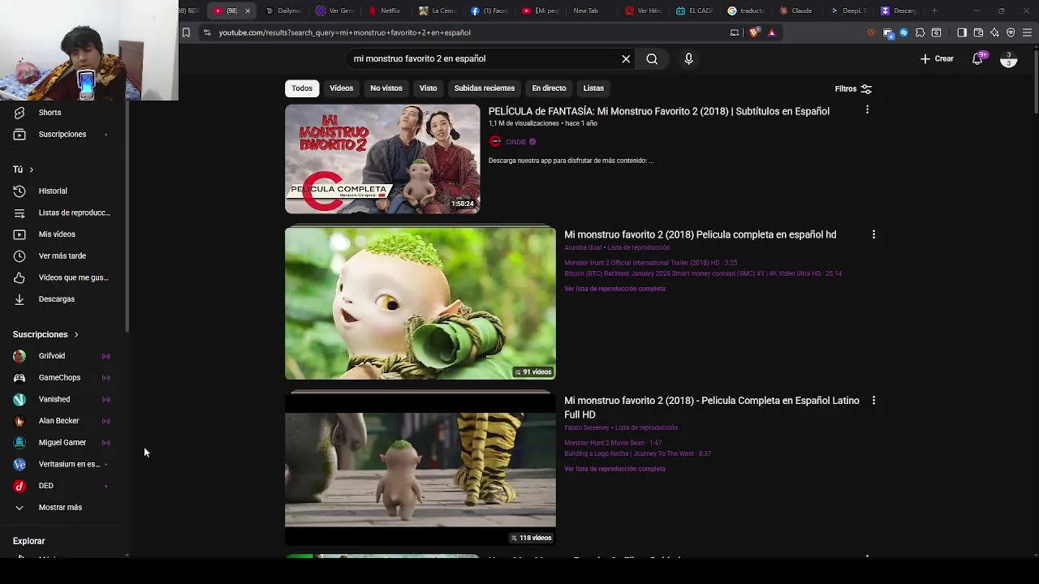Expand the Tú section chevron
1039x584 pixels.
tap(31, 170)
